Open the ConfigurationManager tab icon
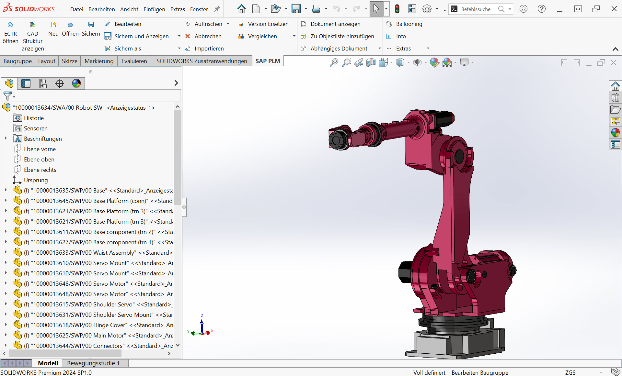Screen dimensions: 622x376 [x=43, y=83]
